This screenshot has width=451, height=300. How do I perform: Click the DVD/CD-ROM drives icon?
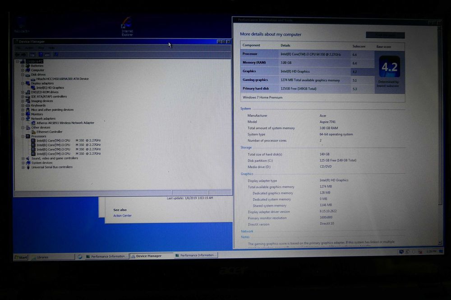[28, 92]
